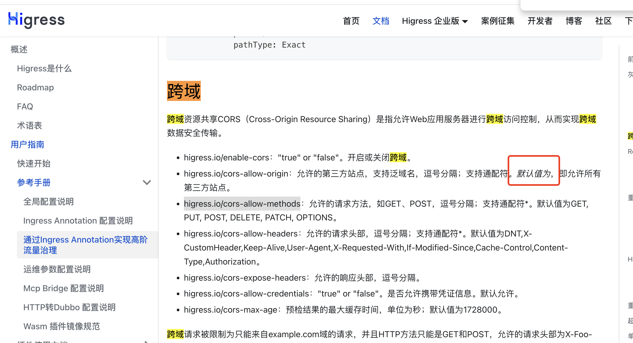Open the 社区 nav item

[603, 21]
